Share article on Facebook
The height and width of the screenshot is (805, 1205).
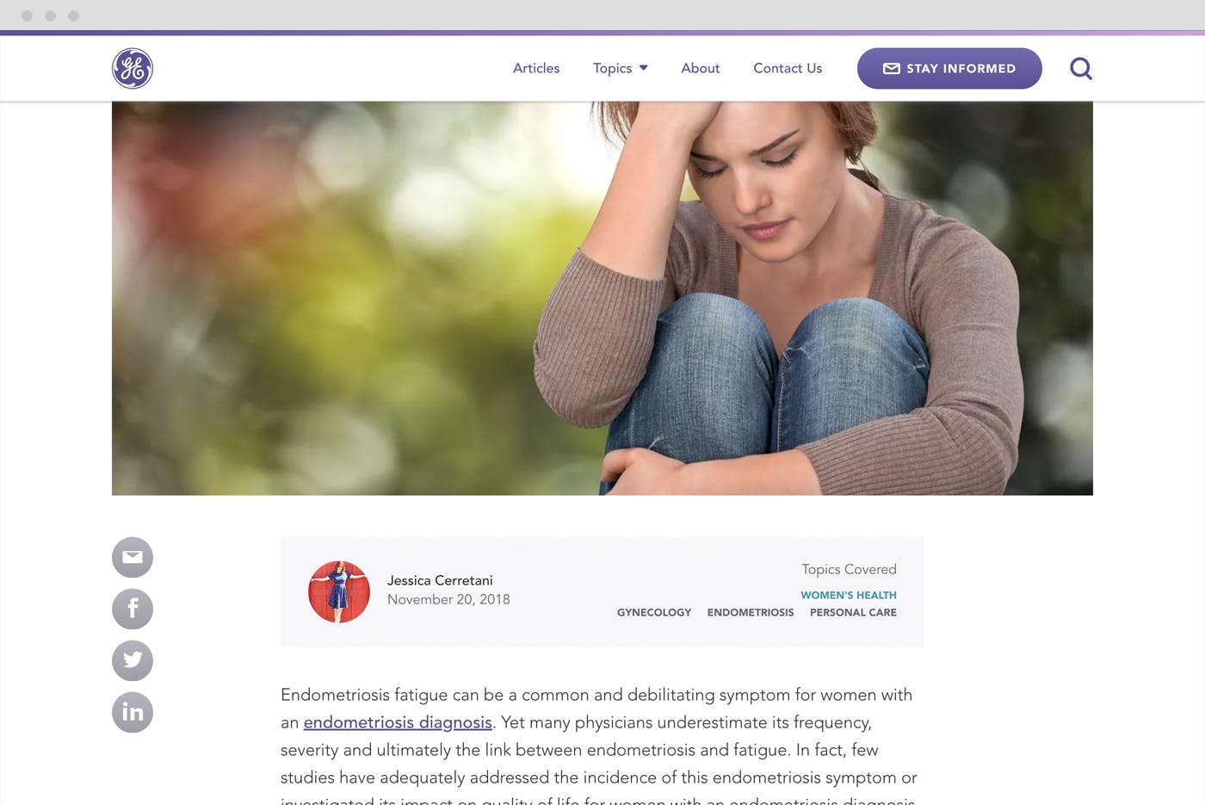(x=133, y=610)
